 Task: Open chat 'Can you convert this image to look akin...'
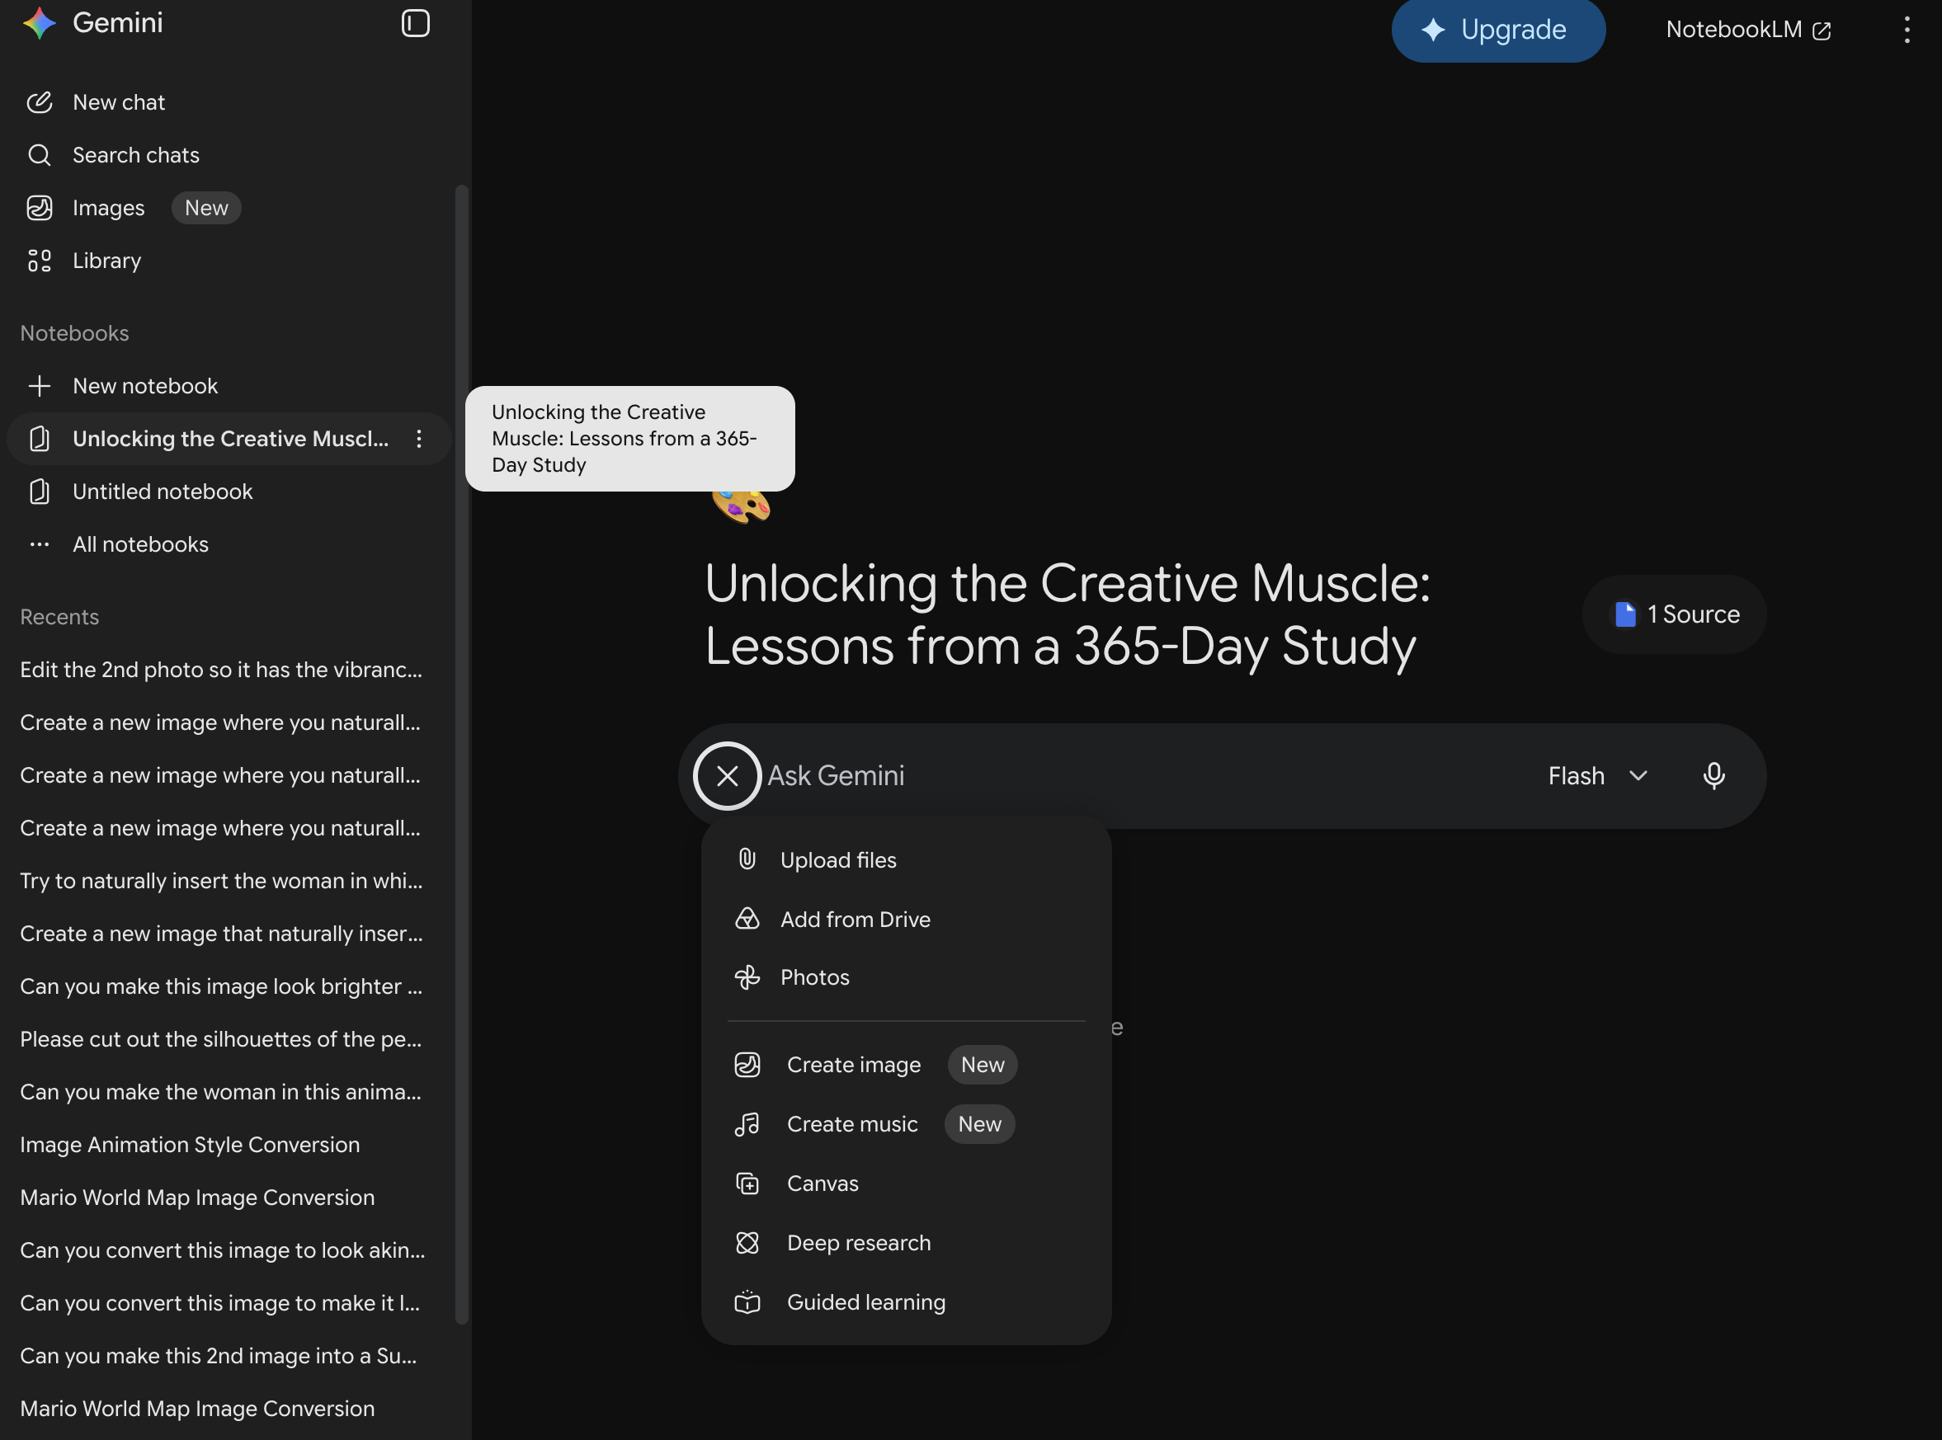click(221, 1250)
